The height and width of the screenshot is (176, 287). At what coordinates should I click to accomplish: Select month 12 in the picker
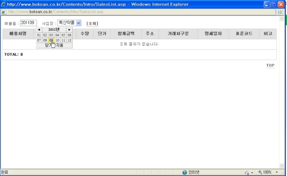[69, 40]
